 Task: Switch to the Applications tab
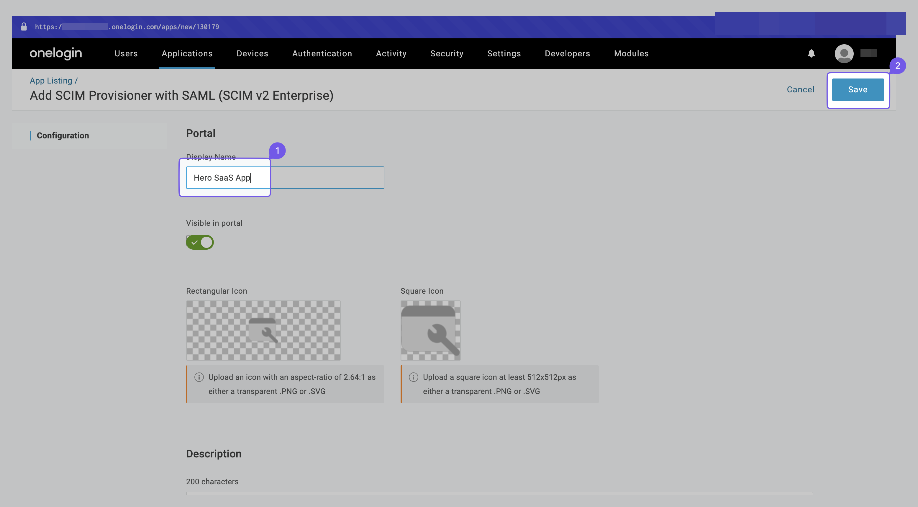tap(187, 53)
